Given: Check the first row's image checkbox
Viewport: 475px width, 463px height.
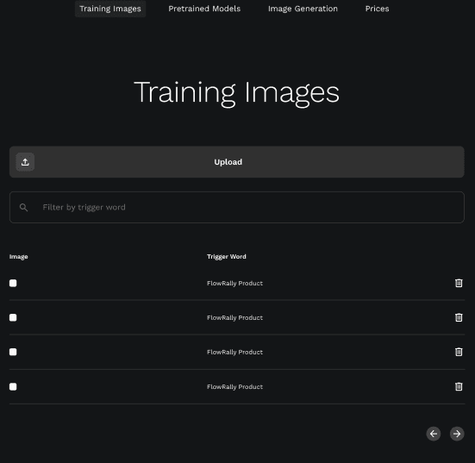Looking at the screenshot, I should (13, 283).
